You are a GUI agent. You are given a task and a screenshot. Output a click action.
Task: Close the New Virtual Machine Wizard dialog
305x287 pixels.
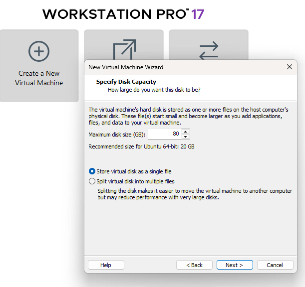point(290,67)
